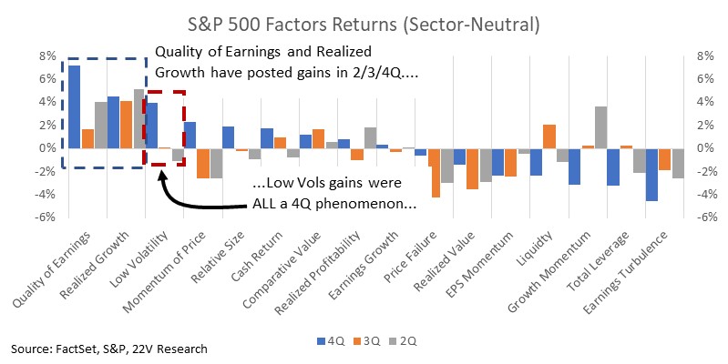Viewport: 728px width, 364px height.
Task: Click the Quality of Earnings annotation text
Action: 286,62
